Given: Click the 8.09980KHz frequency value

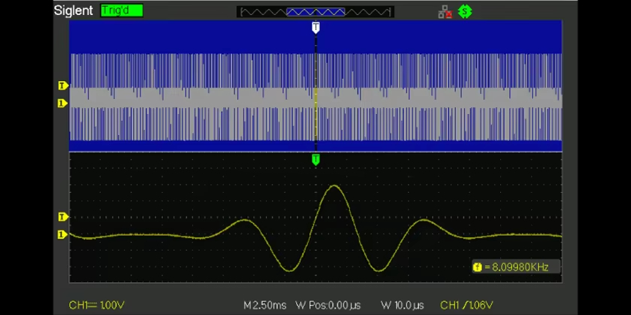Looking at the screenshot, I should click(x=520, y=267).
